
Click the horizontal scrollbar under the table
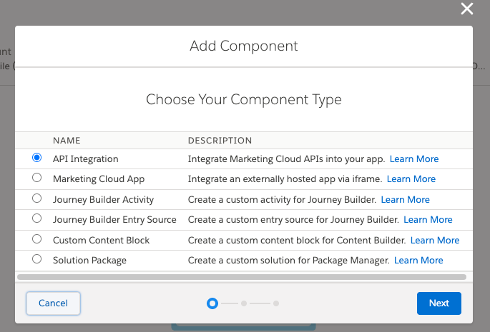click(241, 276)
